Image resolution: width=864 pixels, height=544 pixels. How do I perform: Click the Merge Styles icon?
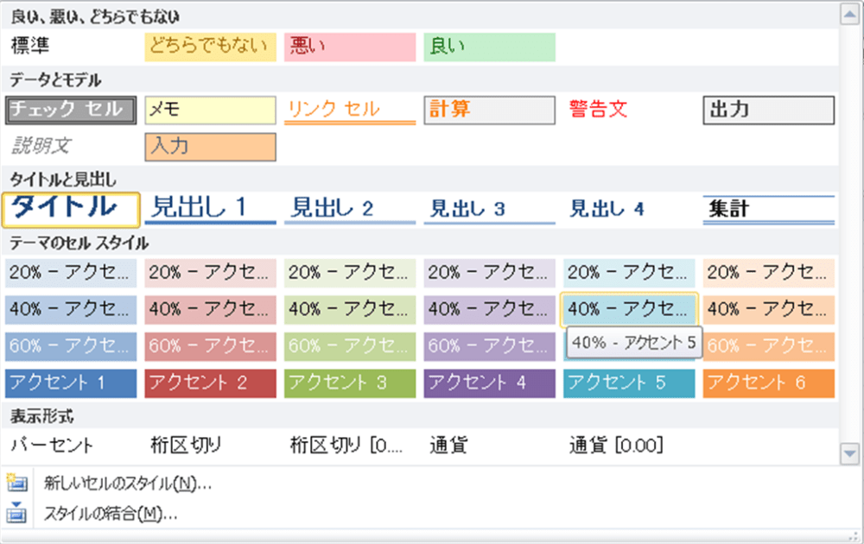[17, 514]
